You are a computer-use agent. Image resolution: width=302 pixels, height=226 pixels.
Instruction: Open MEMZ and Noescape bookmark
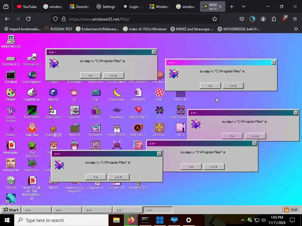192,29
